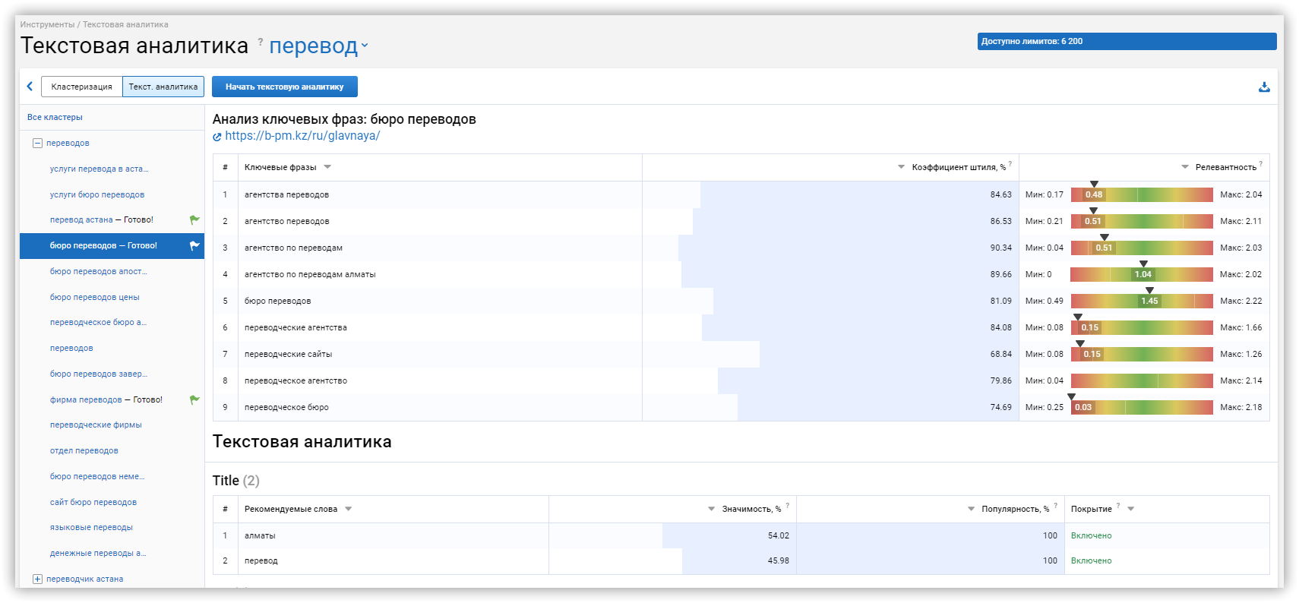Open Релевантность column sort arrow

[x=1185, y=167]
